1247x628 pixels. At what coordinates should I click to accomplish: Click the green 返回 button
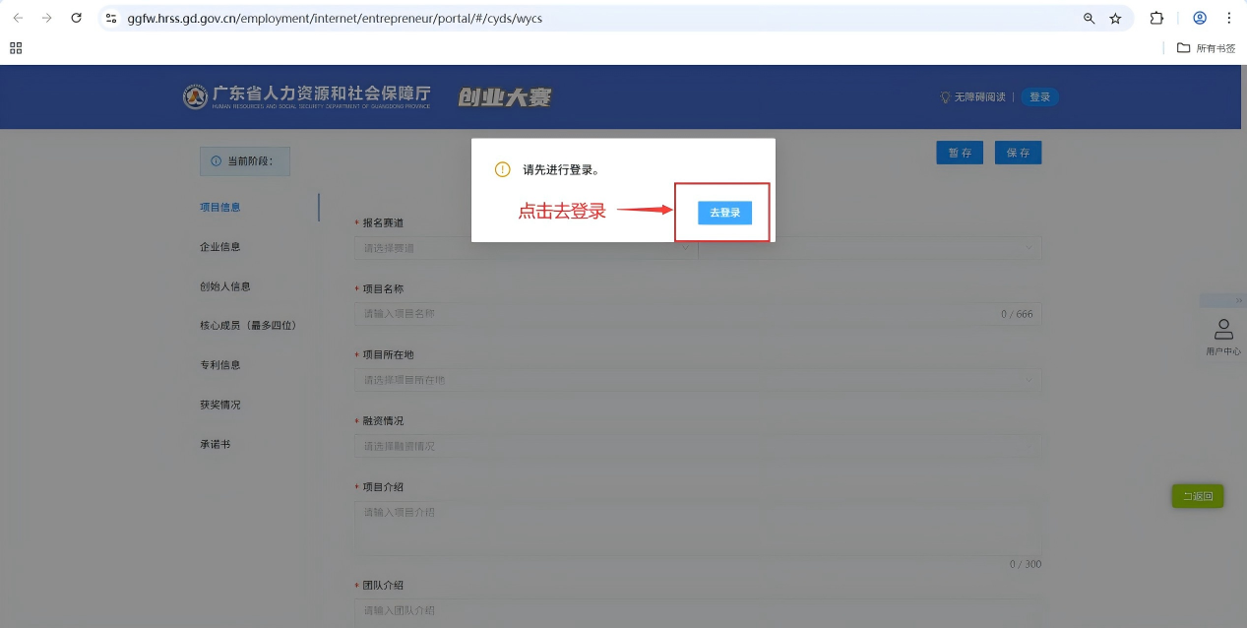1197,496
